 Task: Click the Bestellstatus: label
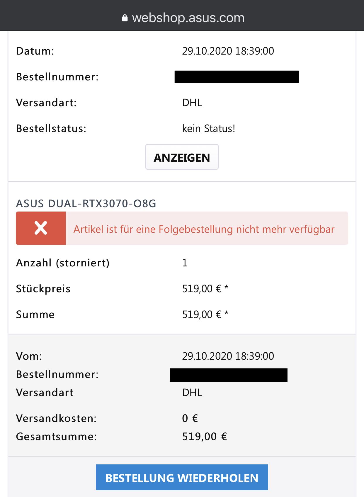tap(51, 129)
